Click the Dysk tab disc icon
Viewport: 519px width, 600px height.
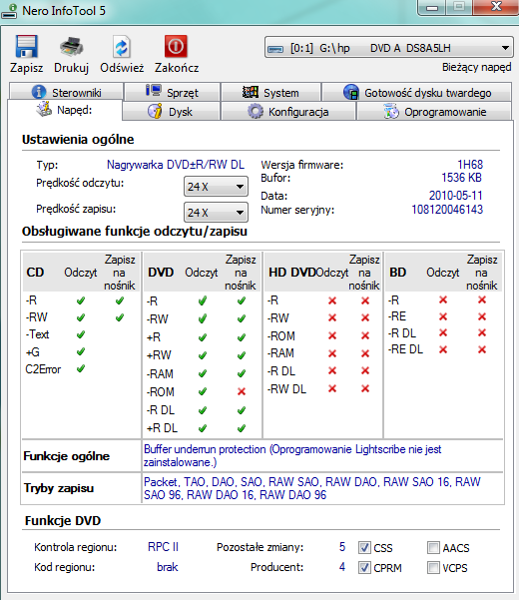[155, 112]
